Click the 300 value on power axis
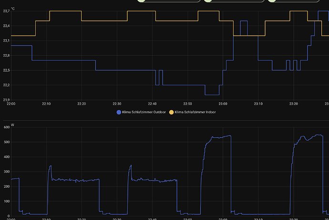Screen dimensions: 329x220 pyautogui.click(x=7, y=172)
